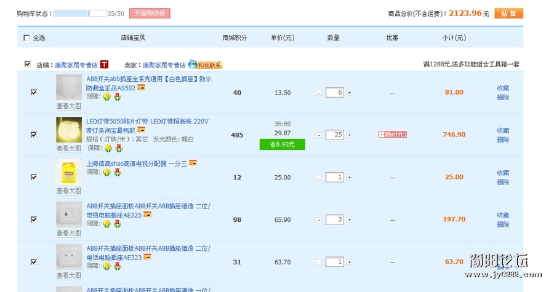
Task: Open the seller 康聚家居专营店 link
Action: pyautogui.click(x=164, y=65)
